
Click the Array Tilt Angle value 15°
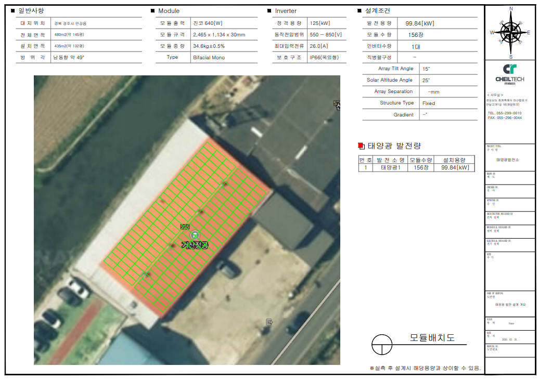point(426,69)
